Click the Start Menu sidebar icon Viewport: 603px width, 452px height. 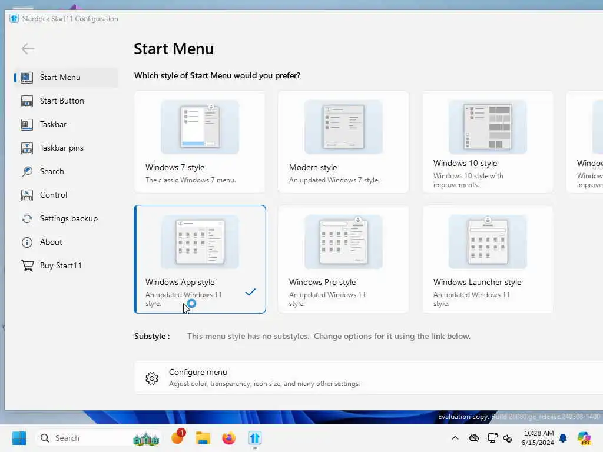point(27,77)
